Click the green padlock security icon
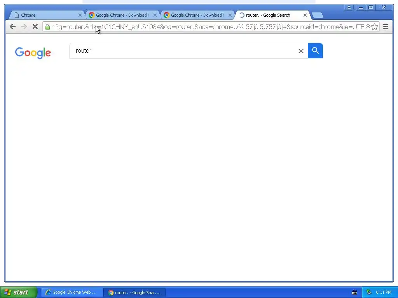The width and height of the screenshot is (398, 298). [x=47, y=26]
